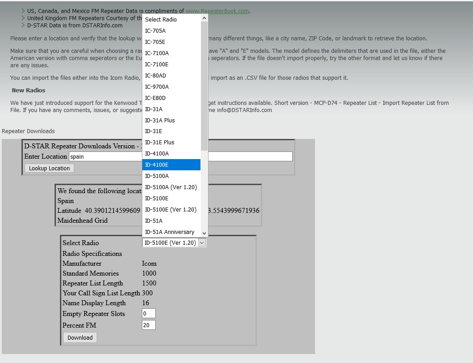Click the down arrow on the radio list scrollbar
Screen dimensions: 473x363
(205, 232)
